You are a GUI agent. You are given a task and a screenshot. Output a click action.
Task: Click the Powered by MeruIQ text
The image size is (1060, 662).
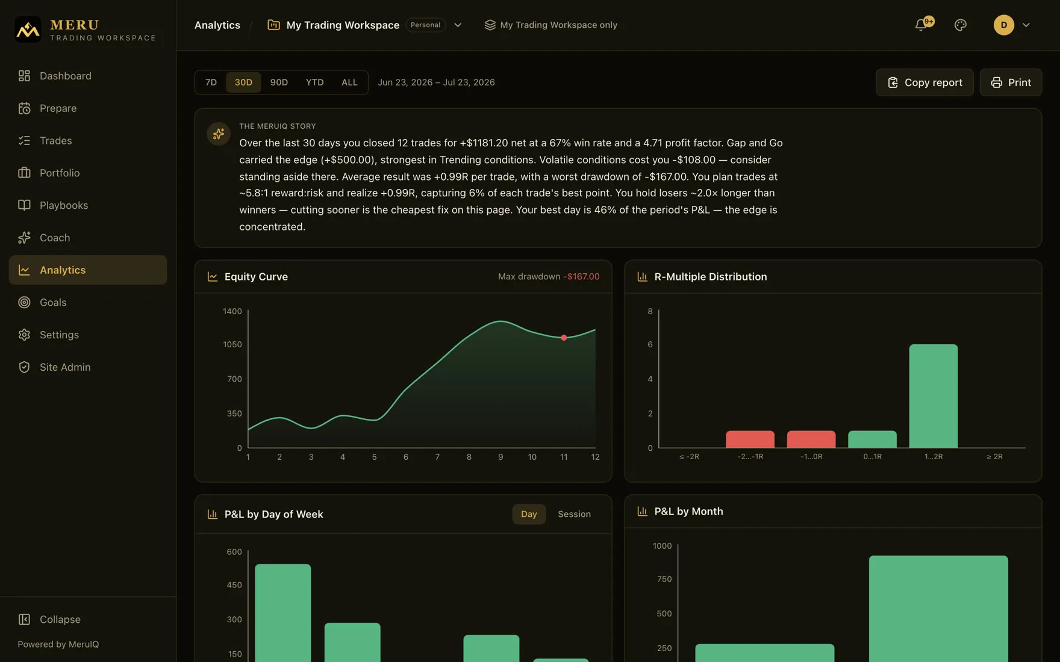tap(58, 645)
